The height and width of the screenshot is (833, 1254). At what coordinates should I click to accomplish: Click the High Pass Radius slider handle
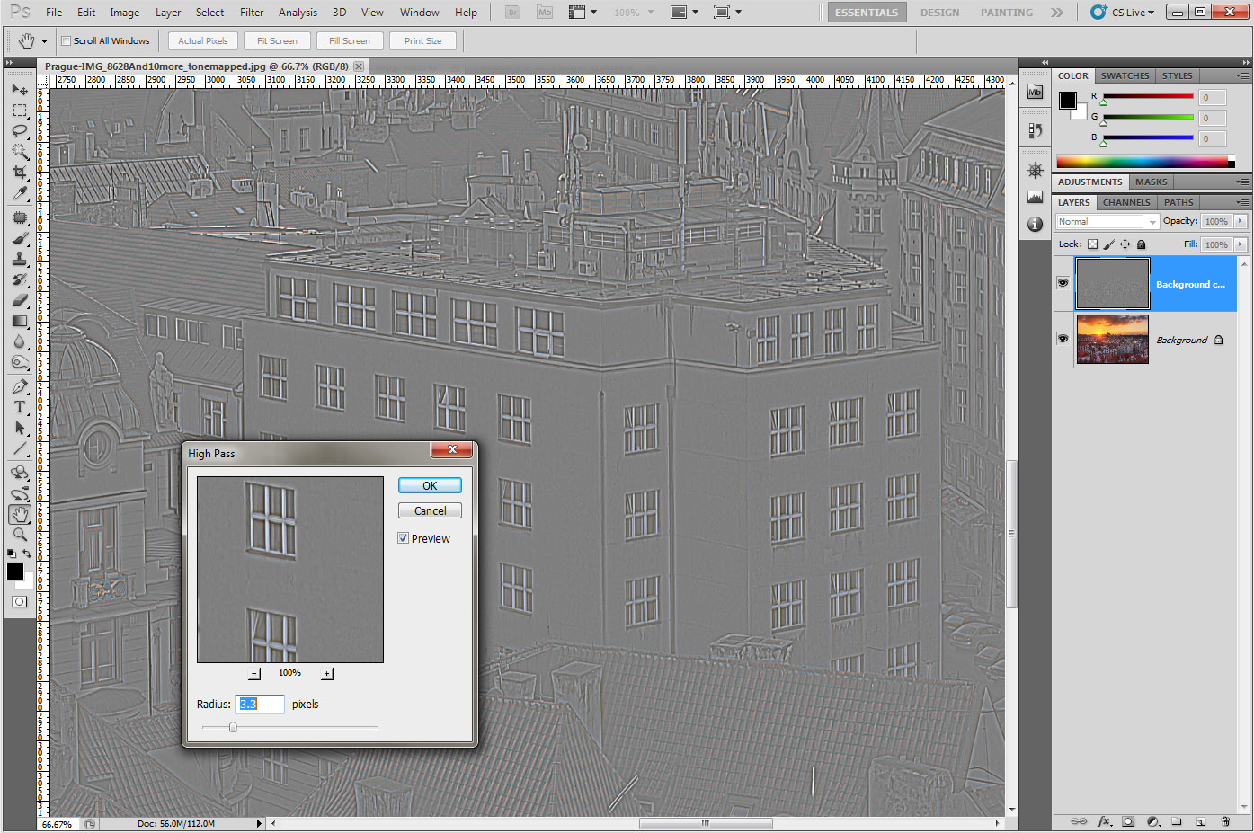233,727
